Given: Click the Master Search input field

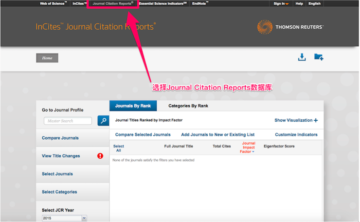Looking at the screenshot, I should click(x=68, y=121).
